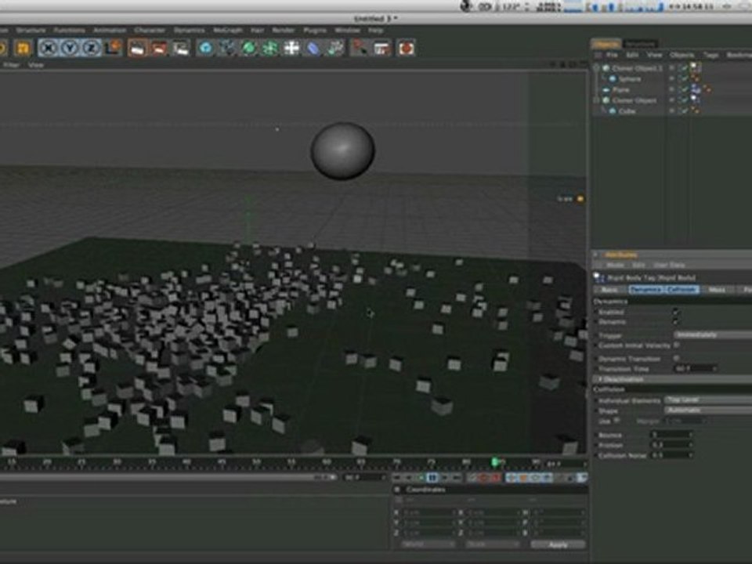Toggle the Dynamic checkbox
This screenshot has width=752, height=564.
[676, 321]
